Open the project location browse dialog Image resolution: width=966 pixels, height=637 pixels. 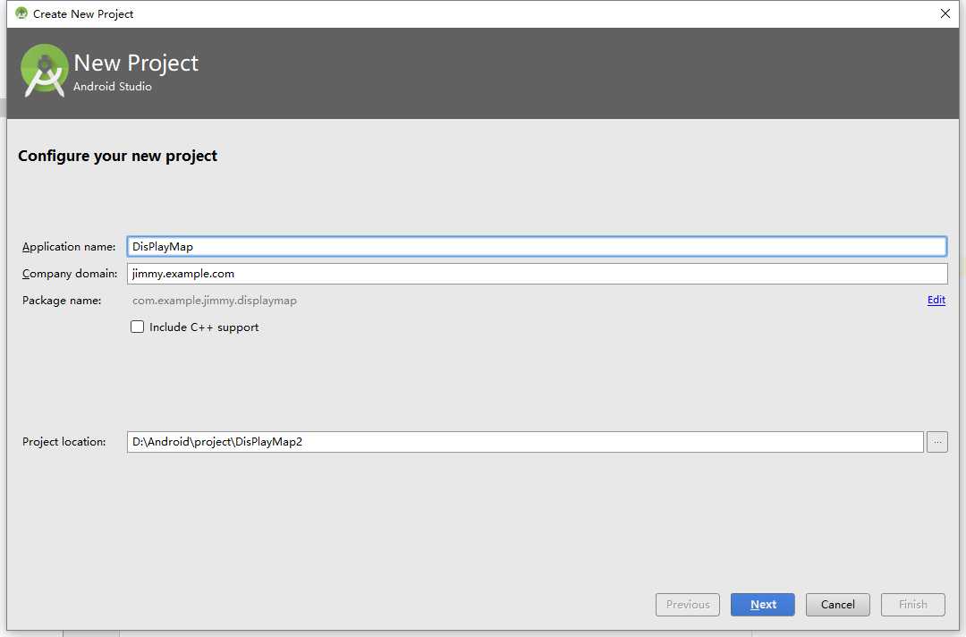(936, 442)
